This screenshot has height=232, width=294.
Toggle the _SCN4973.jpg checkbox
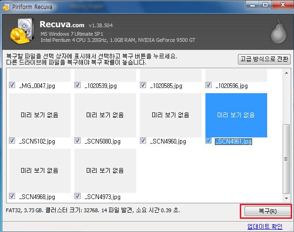coord(77,196)
